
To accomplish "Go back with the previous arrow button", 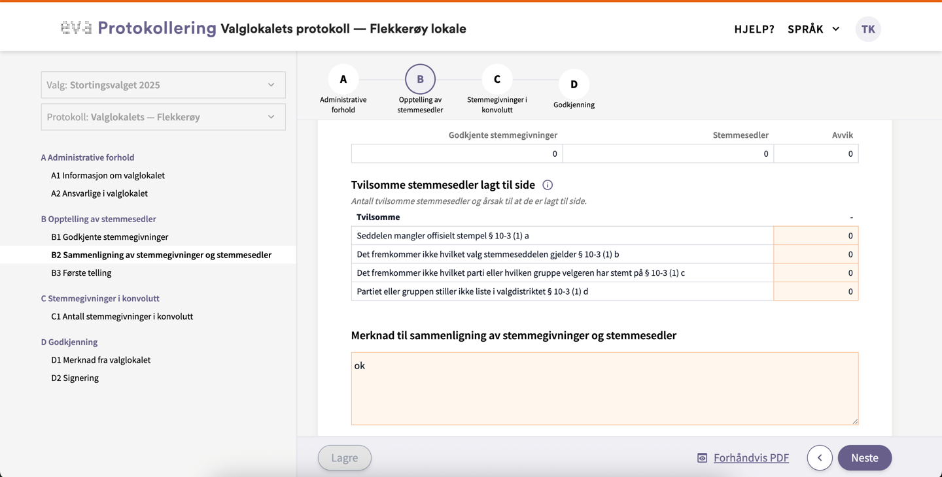I will click(820, 457).
